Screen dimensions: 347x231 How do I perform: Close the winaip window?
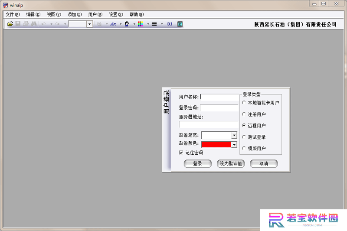pos(337,4)
